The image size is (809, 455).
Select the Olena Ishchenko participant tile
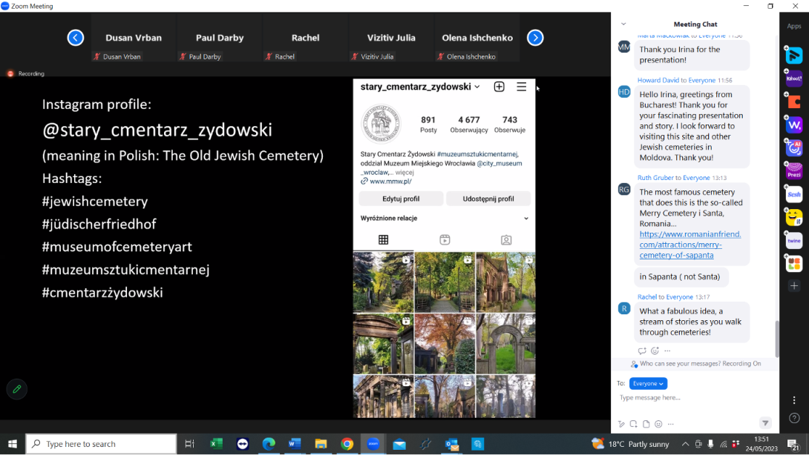pyautogui.click(x=477, y=38)
